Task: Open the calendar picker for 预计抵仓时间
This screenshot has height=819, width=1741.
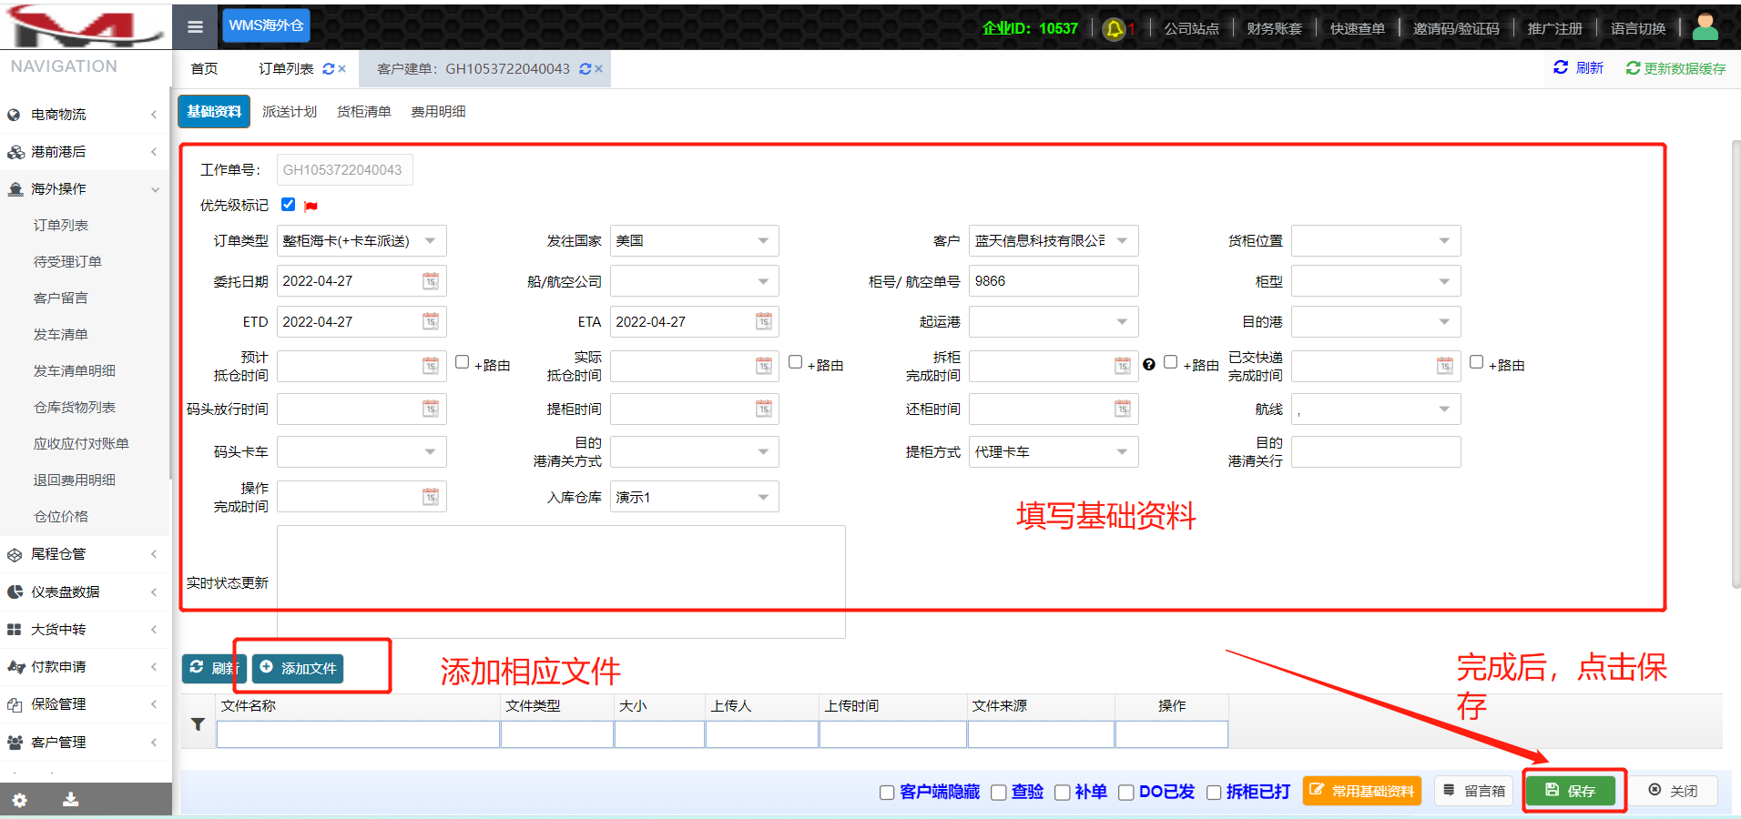Action: [x=431, y=366]
